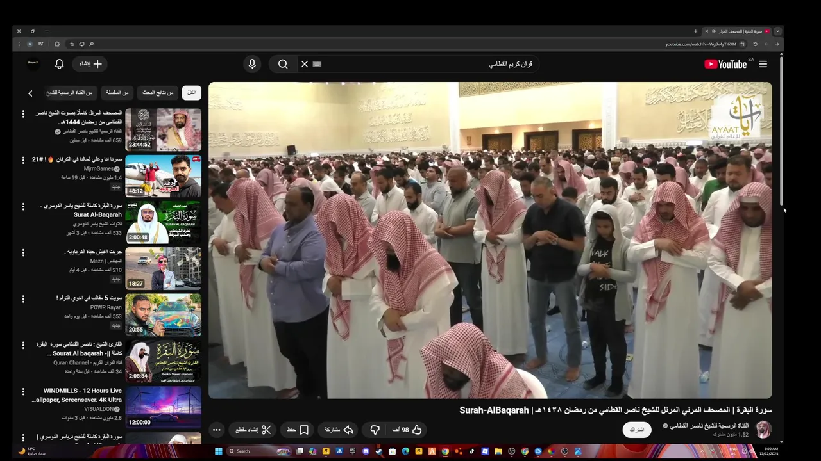Open options menu for MjrmGames video
Viewport: 821px width, 461px height.
[x=23, y=160]
